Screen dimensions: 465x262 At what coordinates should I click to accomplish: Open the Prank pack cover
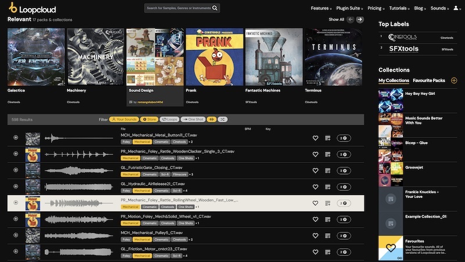coord(214,56)
